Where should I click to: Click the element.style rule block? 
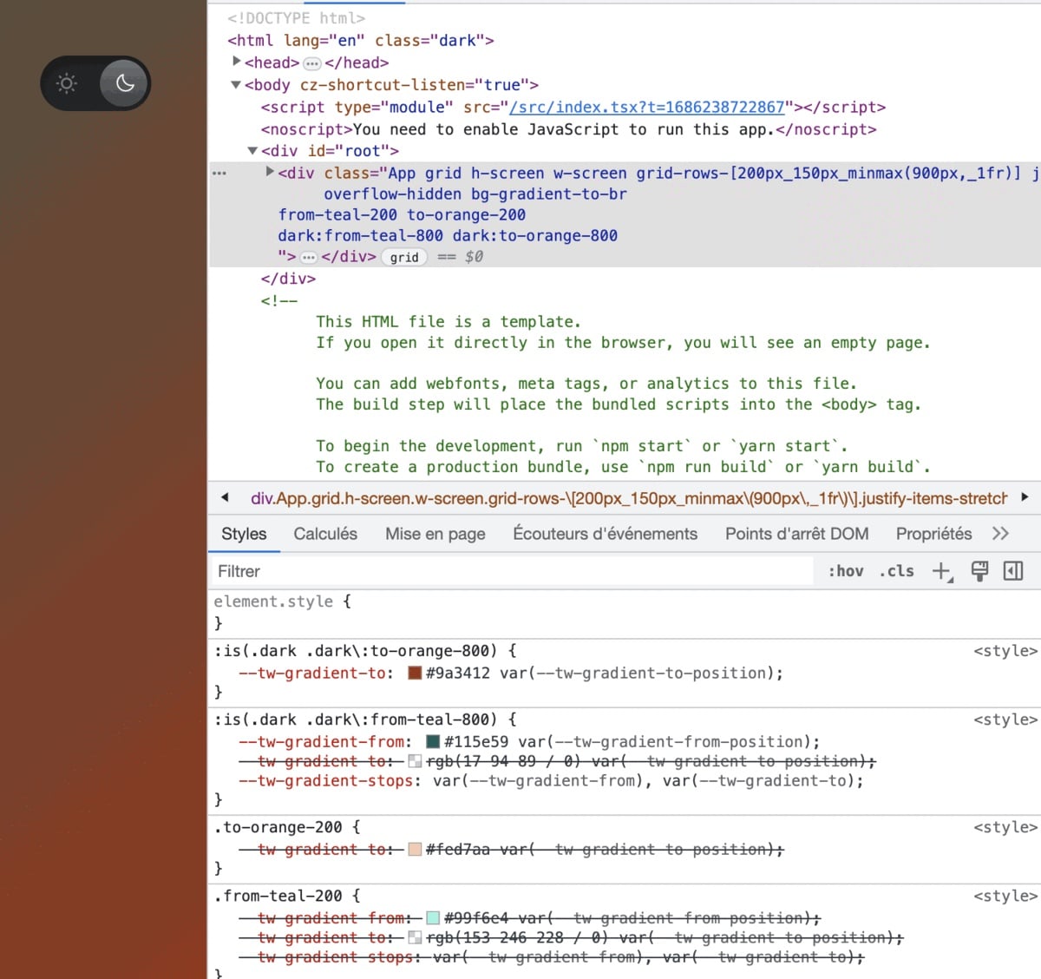coord(625,612)
